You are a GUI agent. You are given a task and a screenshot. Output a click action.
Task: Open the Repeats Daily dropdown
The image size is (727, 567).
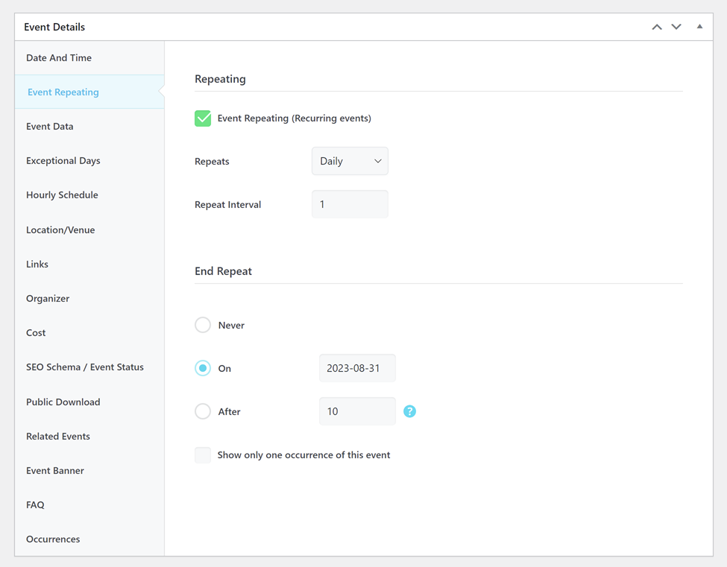click(x=350, y=161)
